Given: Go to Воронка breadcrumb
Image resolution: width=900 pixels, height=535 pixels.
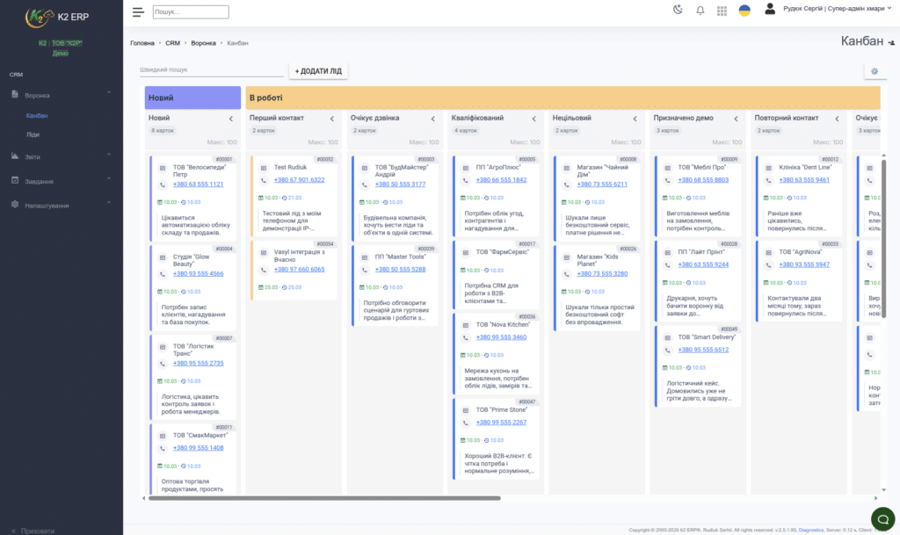Looking at the screenshot, I should point(203,43).
